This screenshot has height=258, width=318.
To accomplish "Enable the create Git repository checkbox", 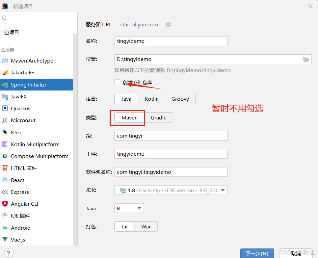I will [117, 83].
